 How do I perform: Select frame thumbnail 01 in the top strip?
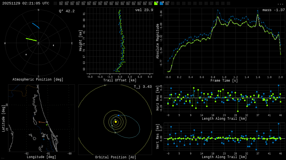(x=61, y=4)
